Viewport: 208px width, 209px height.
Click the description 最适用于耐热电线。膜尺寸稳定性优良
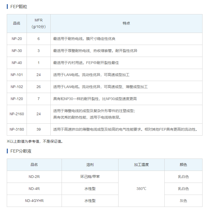(x=84, y=39)
